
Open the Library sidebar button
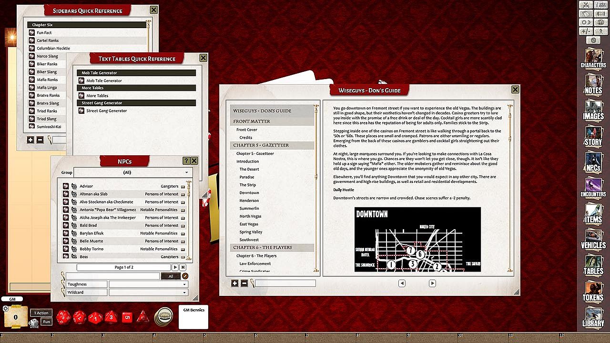(x=593, y=318)
